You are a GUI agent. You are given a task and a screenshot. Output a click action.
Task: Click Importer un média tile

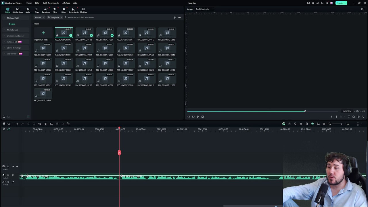[43, 34]
